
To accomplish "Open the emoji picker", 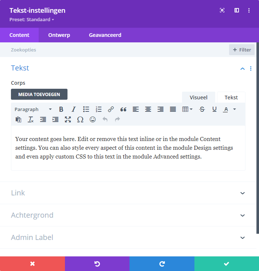I will pos(93,119).
